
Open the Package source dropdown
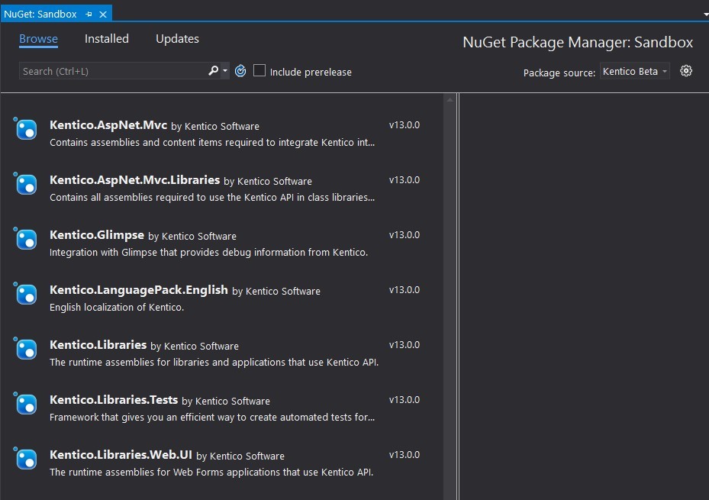click(x=635, y=72)
